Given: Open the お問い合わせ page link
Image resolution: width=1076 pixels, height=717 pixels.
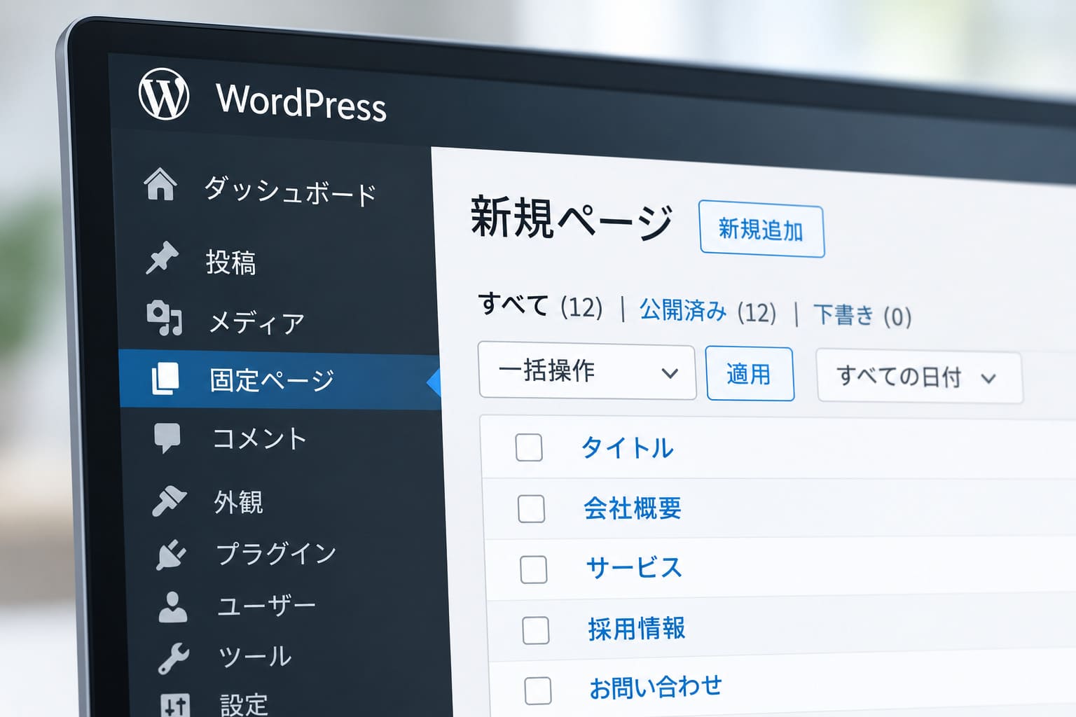Looking at the screenshot, I should tap(656, 687).
